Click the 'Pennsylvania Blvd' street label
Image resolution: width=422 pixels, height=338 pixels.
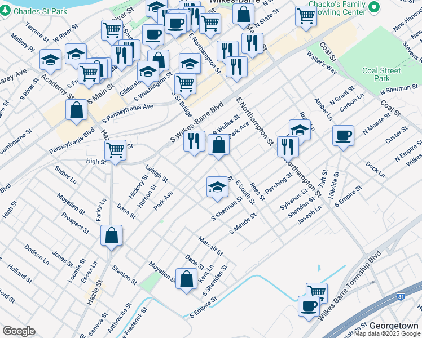(72, 141)
